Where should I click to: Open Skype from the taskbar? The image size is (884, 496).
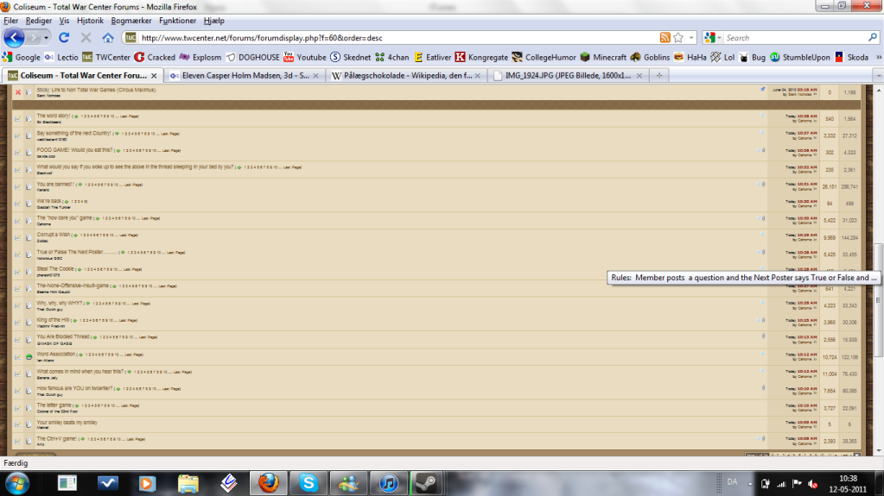coord(308,482)
